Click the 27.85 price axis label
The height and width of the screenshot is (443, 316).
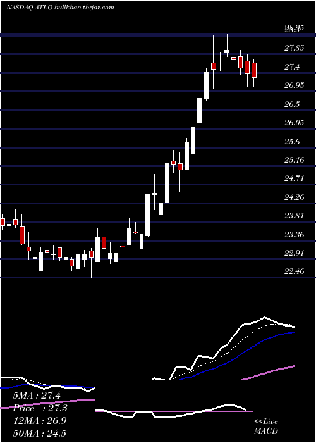(294, 48)
